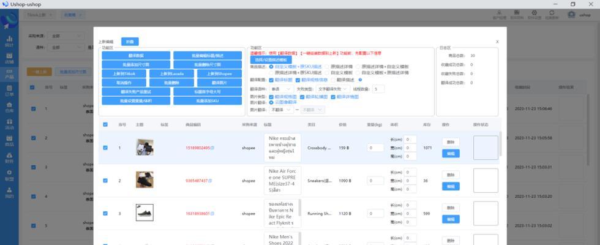
Task: Select 自定义模板+原SKU描述 radio option
Action: coord(271,67)
